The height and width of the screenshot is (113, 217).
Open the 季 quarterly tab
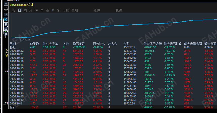coord(36,10)
